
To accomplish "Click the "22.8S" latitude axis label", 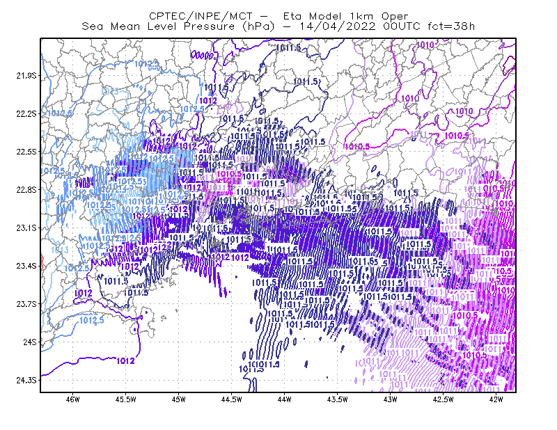I will [x=26, y=190].
